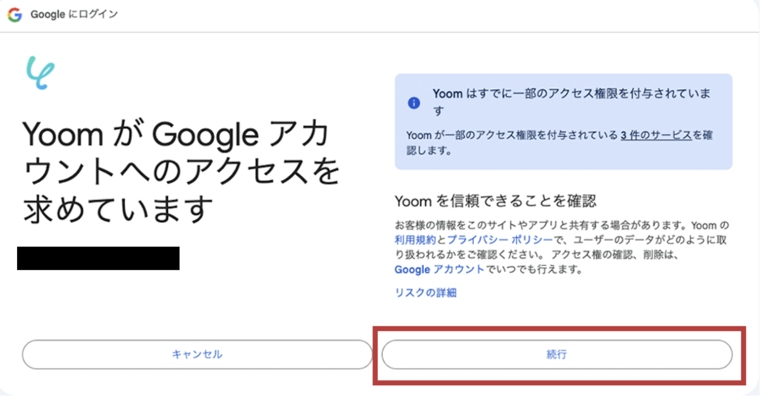Open the 利用規約 terms link
The height and width of the screenshot is (396, 763).
point(415,240)
